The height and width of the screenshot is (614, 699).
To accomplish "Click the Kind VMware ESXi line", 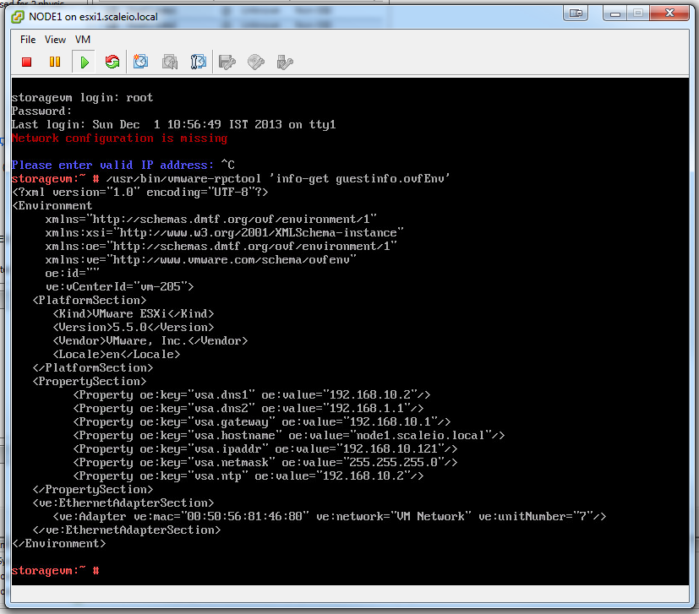I will (x=134, y=314).
